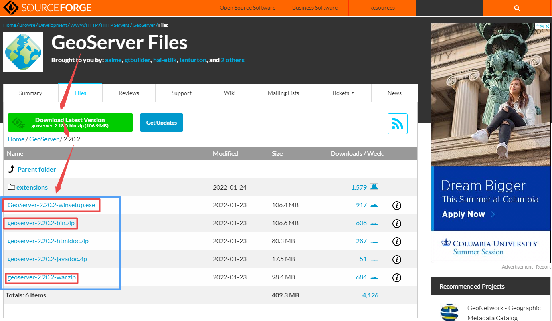This screenshot has height=321, width=552.
Task: Open info icon for geoserver-2.20.2-javadoc.zip
Action: [x=396, y=259]
